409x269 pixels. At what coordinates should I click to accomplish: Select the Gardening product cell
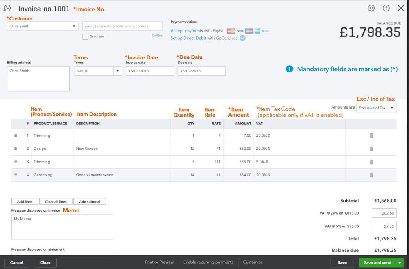[x=52, y=175]
